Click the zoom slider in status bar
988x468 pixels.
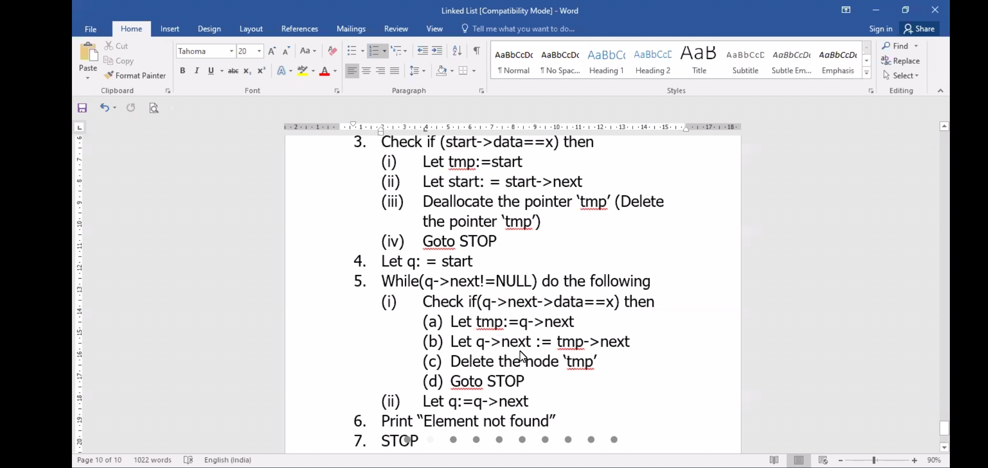coord(874,460)
